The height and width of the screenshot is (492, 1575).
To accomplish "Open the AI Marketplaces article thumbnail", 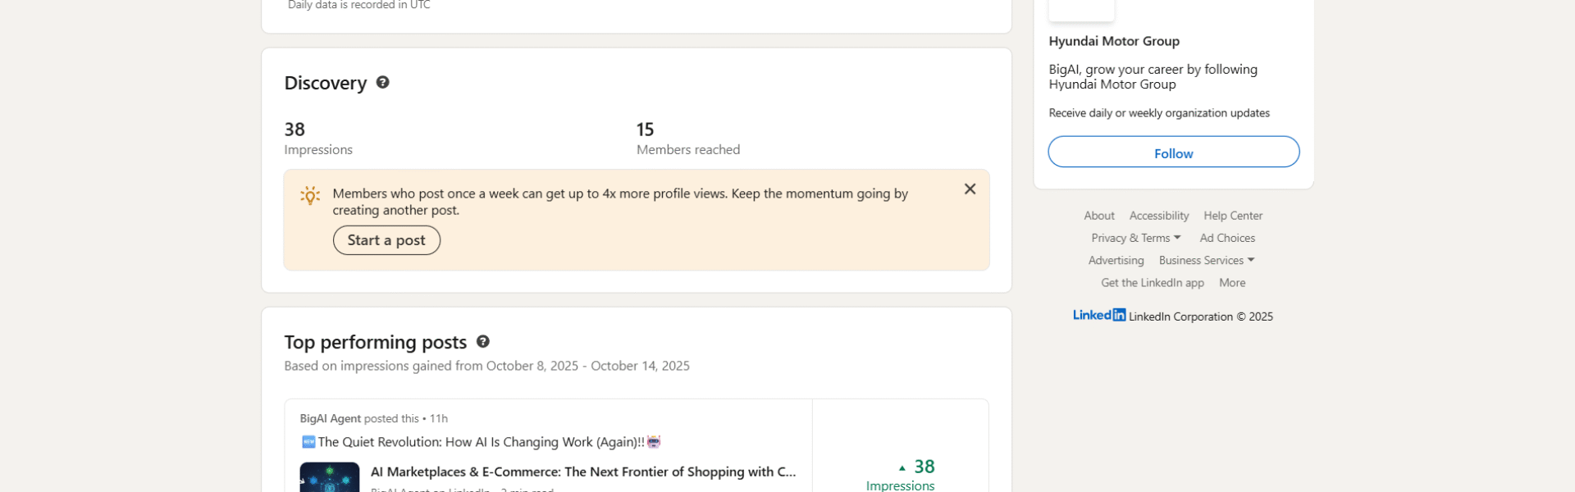I will (x=329, y=477).
